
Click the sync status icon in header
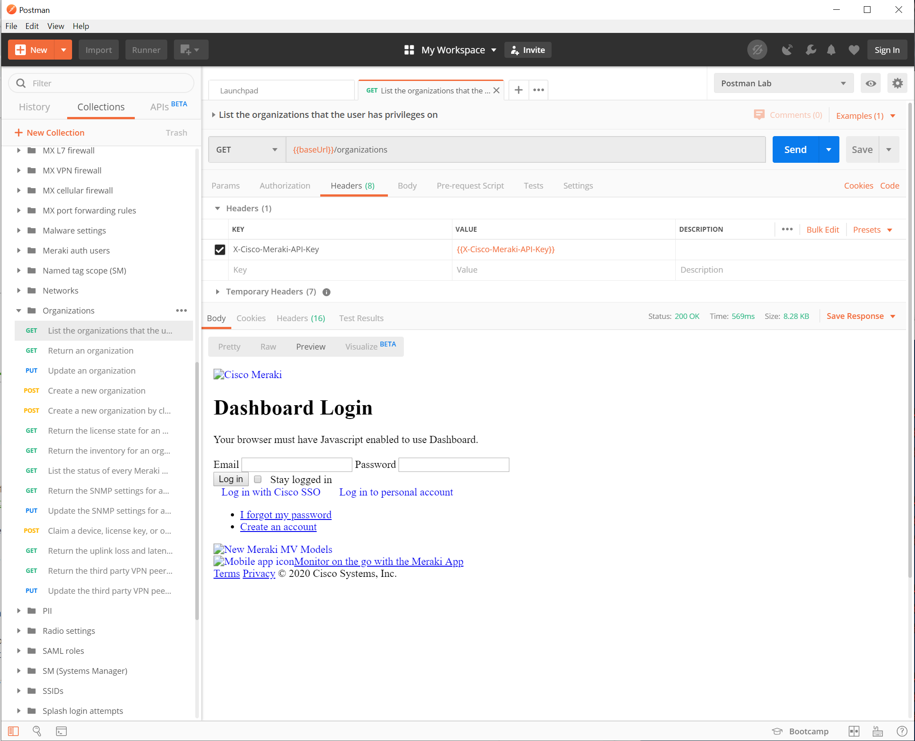[x=757, y=50]
